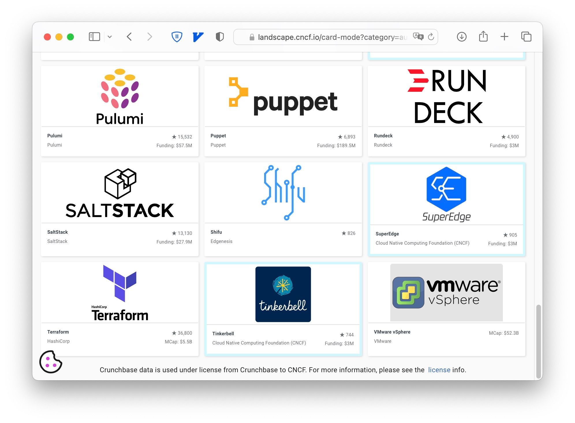Image resolution: width=575 pixels, height=423 pixels.
Task: Click Tinkerbell's 744 star count
Action: coord(347,335)
